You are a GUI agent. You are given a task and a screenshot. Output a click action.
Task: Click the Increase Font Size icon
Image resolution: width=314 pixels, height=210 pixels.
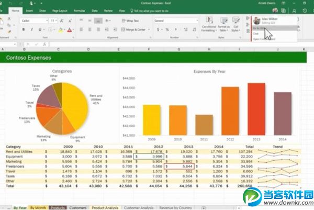click(x=62, y=21)
